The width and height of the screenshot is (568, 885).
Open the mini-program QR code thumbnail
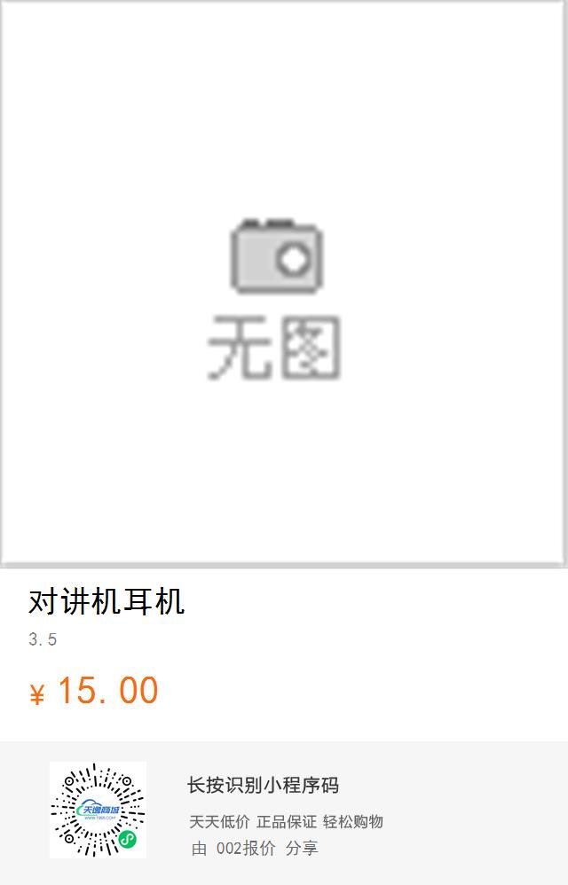[x=98, y=810]
